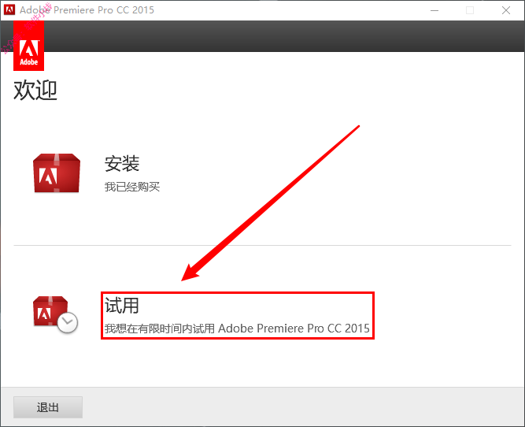Click the trial description mentioning Premiere Pro CC 2015

tap(237, 328)
